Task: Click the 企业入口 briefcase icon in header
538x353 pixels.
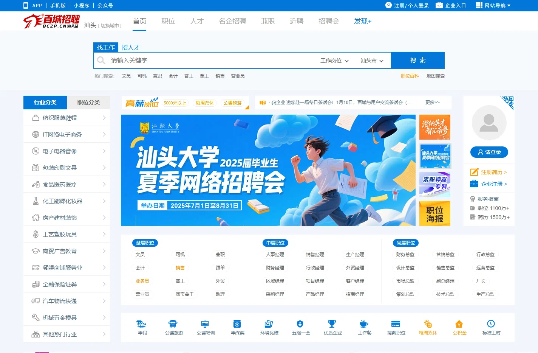Action: click(439, 5)
